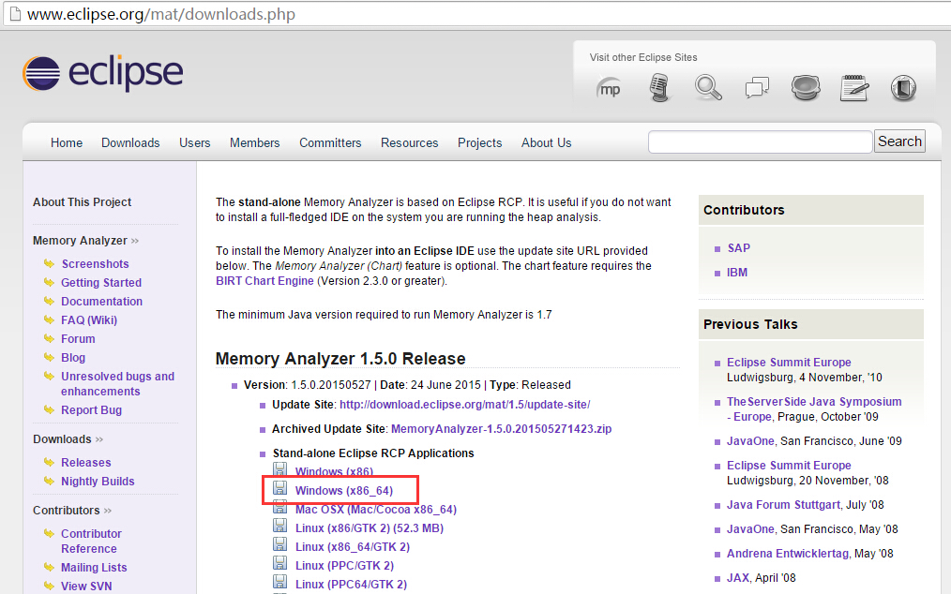Screen dimensions: 951x594
Task: Open the Eclipse Marketplace 'mp' icon
Action: pos(609,88)
